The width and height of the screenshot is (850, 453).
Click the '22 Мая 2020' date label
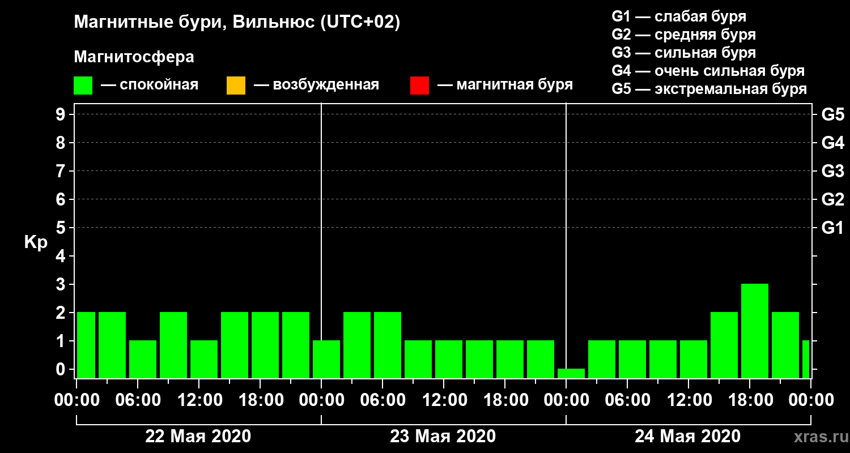point(198,437)
